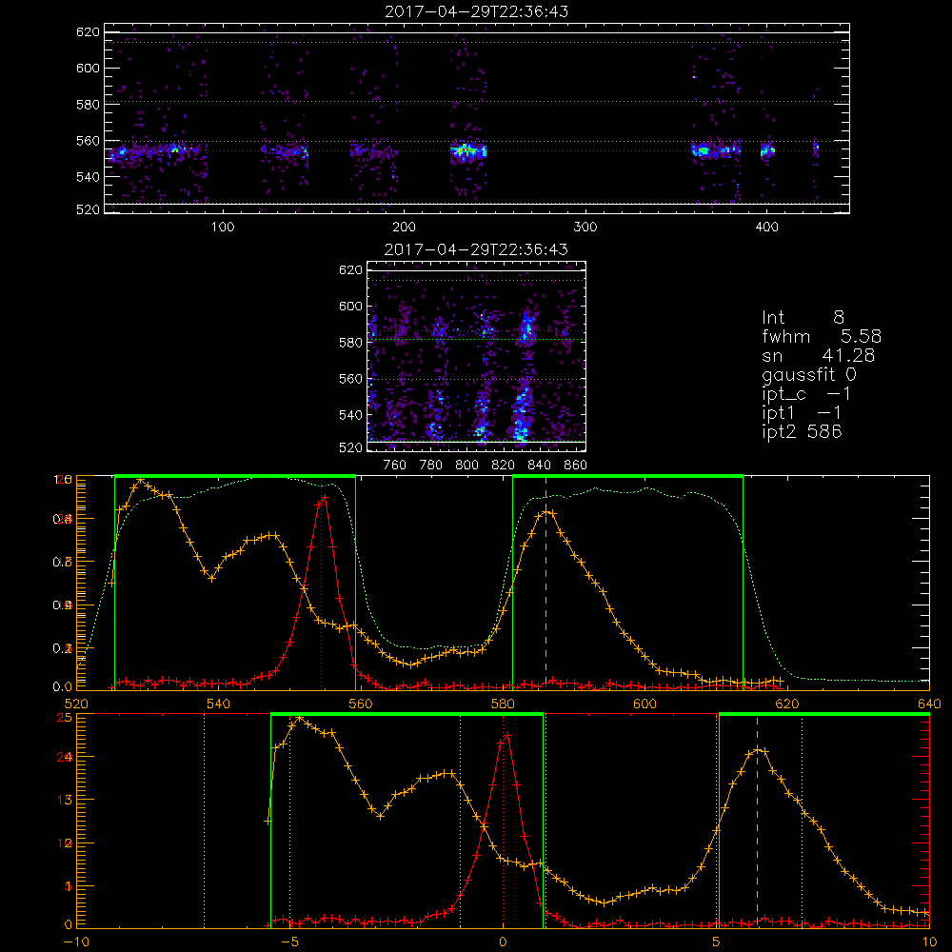Click the bright emission blob near x=235 in top spectrogram
This screenshot has width=952, height=952.
click(x=468, y=150)
